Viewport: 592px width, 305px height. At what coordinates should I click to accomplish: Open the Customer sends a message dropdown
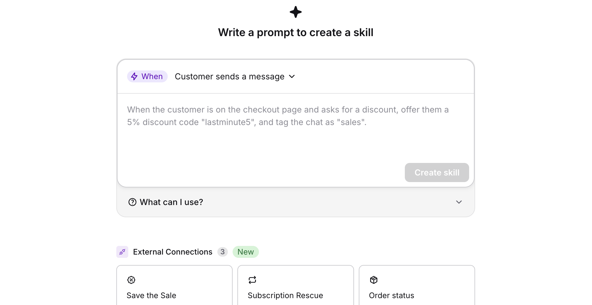click(x=235, y=76)
